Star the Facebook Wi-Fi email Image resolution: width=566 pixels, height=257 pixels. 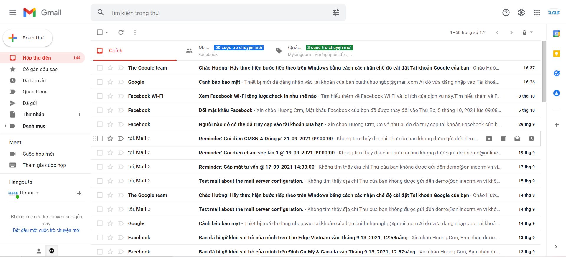tap(110, 96)
